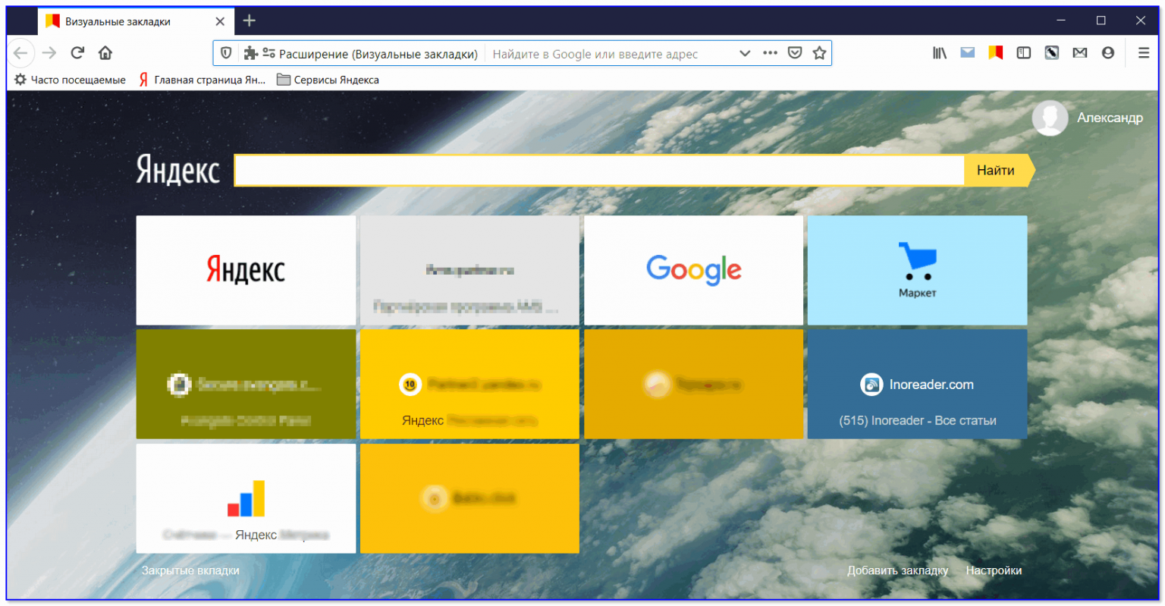Click the screenshot extension icon
Screen dimensions: 1165x606
pyautogui.click(x=1052, y=53)
